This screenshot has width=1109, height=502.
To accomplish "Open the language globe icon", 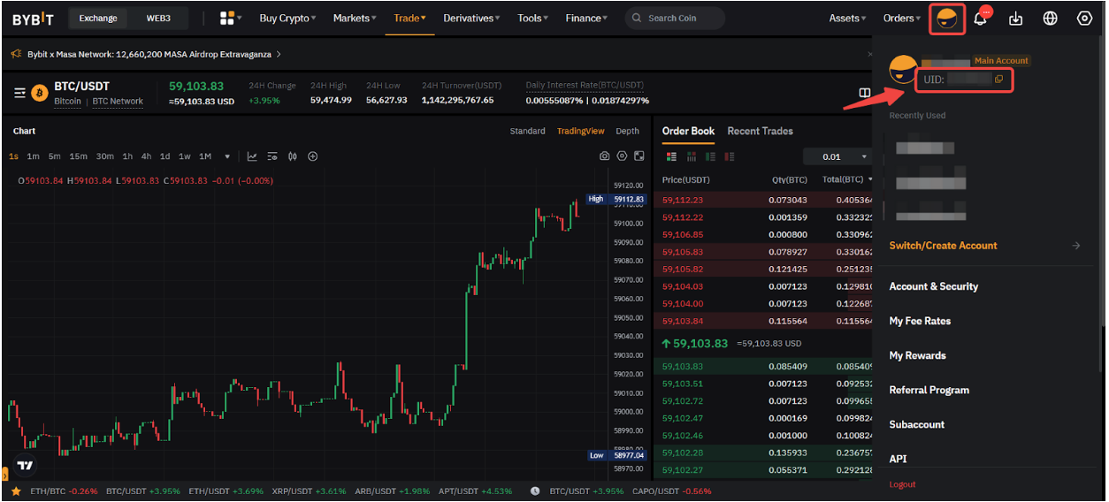I will pyautogui.click(x=1051, y=19).
